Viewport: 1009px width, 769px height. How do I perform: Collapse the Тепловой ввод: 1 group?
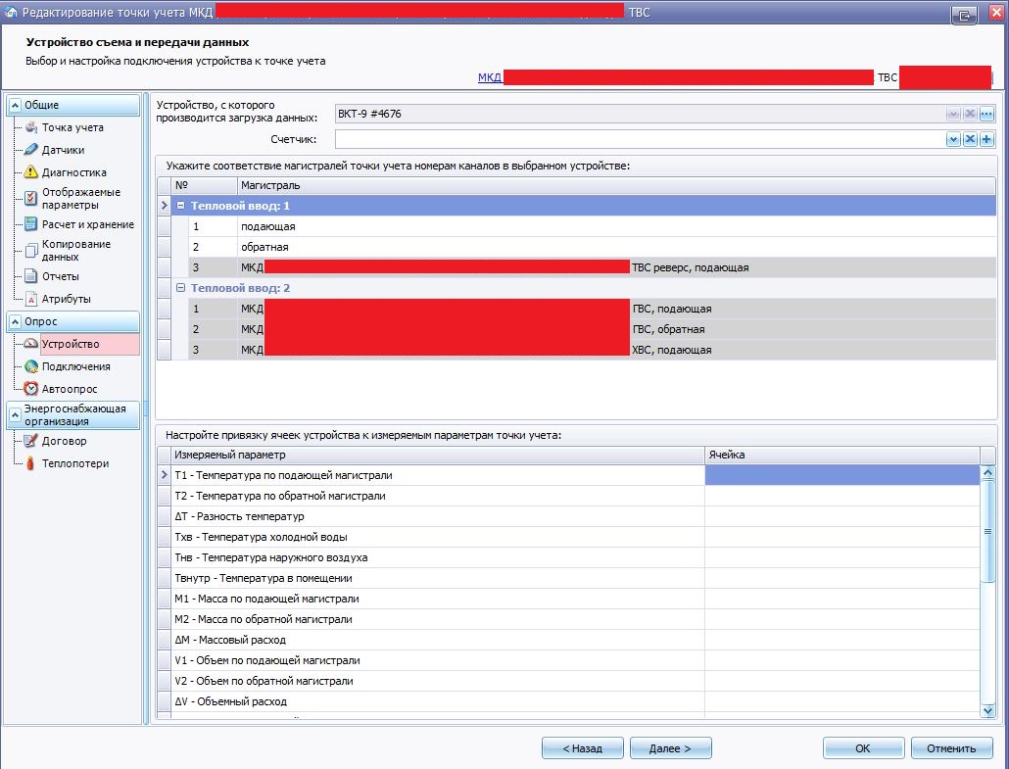[x=181, y=206]
